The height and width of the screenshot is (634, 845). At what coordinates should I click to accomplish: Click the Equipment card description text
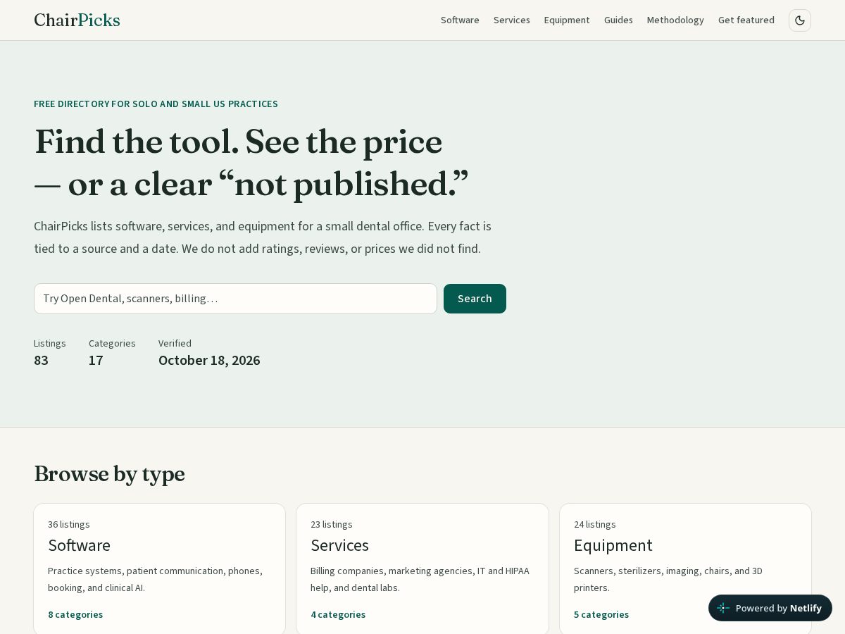668,579
